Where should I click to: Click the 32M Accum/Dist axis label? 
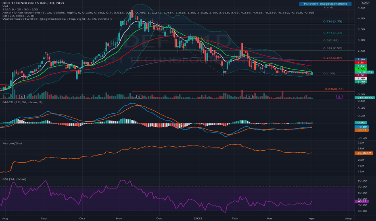pyautogui.click(x=361, y=143)
